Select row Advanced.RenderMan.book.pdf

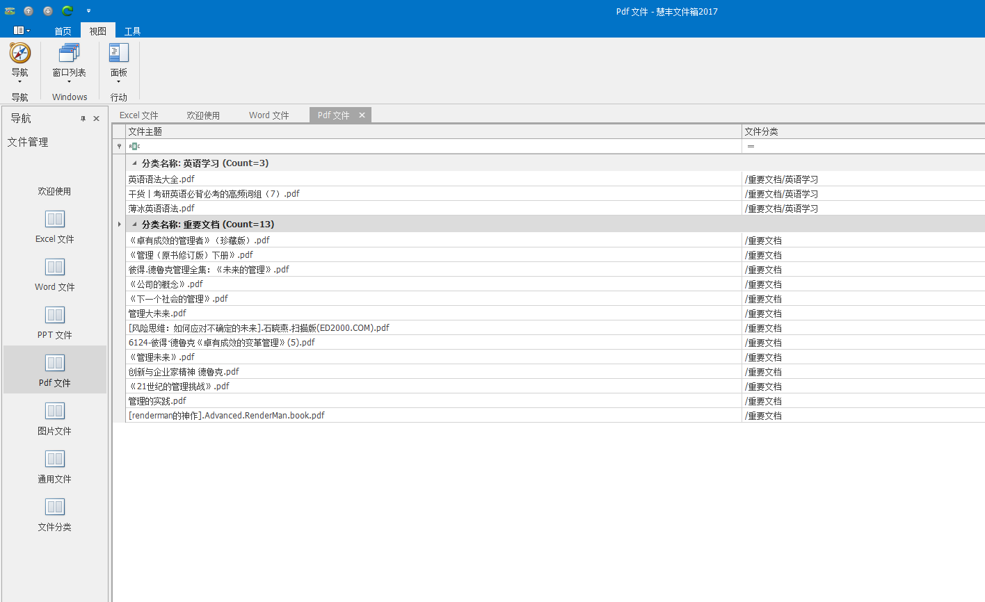[433, 415]
